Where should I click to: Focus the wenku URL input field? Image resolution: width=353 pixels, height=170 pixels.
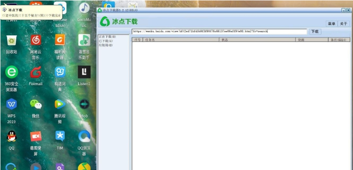click(x=219, y=31)
